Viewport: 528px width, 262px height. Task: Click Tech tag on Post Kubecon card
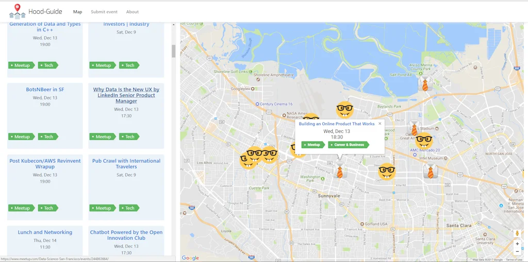48,208
